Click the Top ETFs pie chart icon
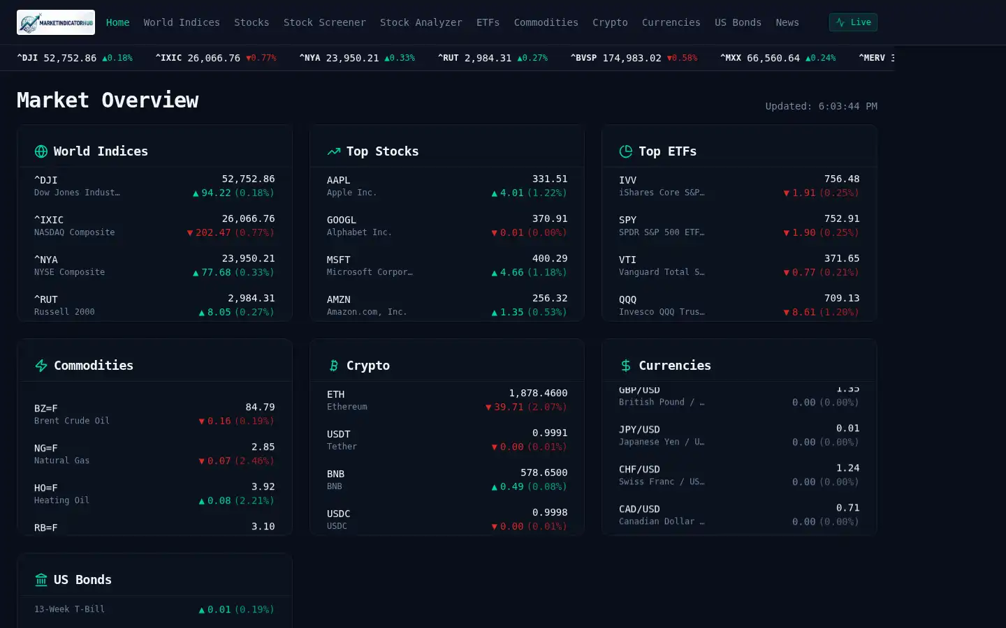The width and height of the screenshot is (1006, 628). (626, 151)
